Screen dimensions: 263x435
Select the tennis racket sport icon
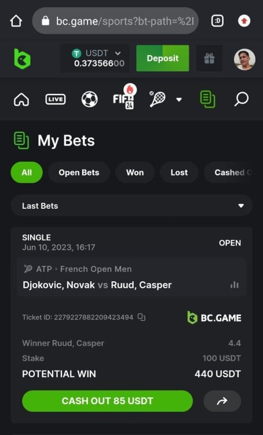point(158,99)
